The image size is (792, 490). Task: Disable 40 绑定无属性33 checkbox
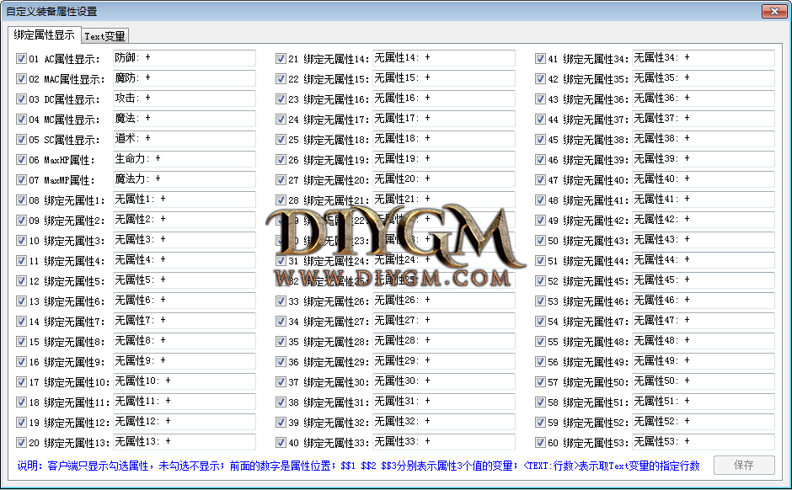point(281,443)
